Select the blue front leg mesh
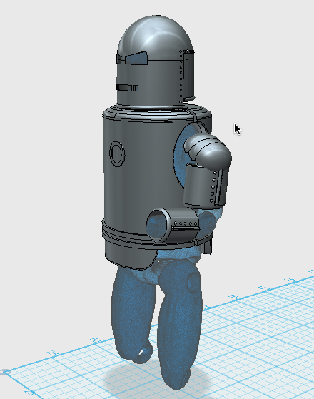 (180, 325)
